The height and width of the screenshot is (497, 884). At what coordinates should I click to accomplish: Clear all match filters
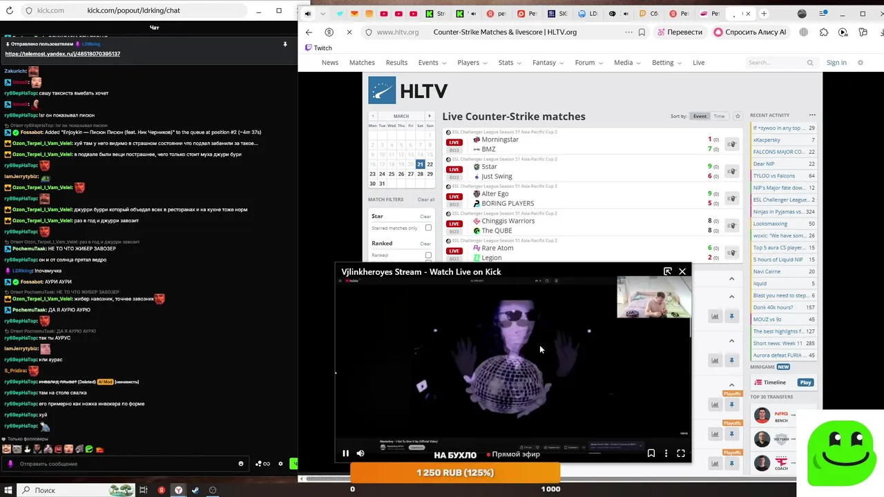[426, 199]
